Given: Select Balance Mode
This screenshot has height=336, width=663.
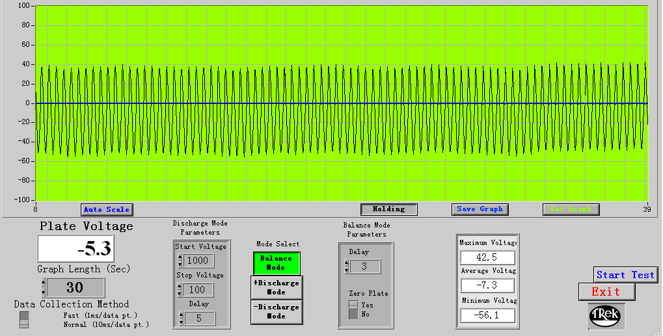Looking at the screenshot, I should 277,263.
